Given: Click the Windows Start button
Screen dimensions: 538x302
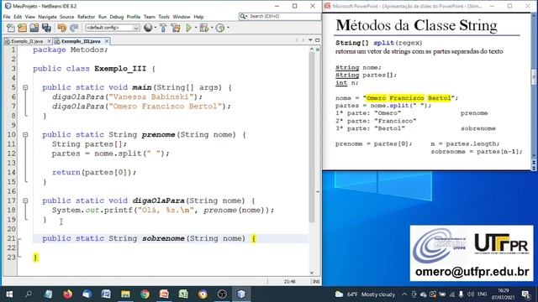Looking at the screenshot, I should click(x=9, y=294).
